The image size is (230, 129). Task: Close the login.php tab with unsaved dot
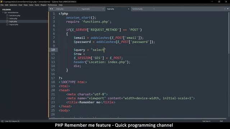[129, 9]
